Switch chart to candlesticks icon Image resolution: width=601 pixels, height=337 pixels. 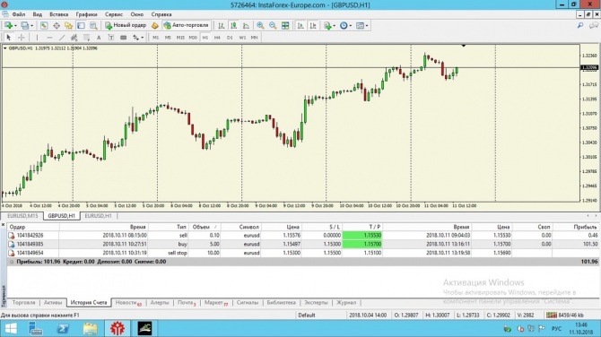coord(233,26)
